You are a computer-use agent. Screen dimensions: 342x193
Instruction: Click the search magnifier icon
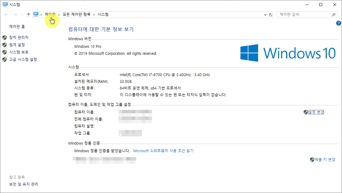(x=333, y=15)
